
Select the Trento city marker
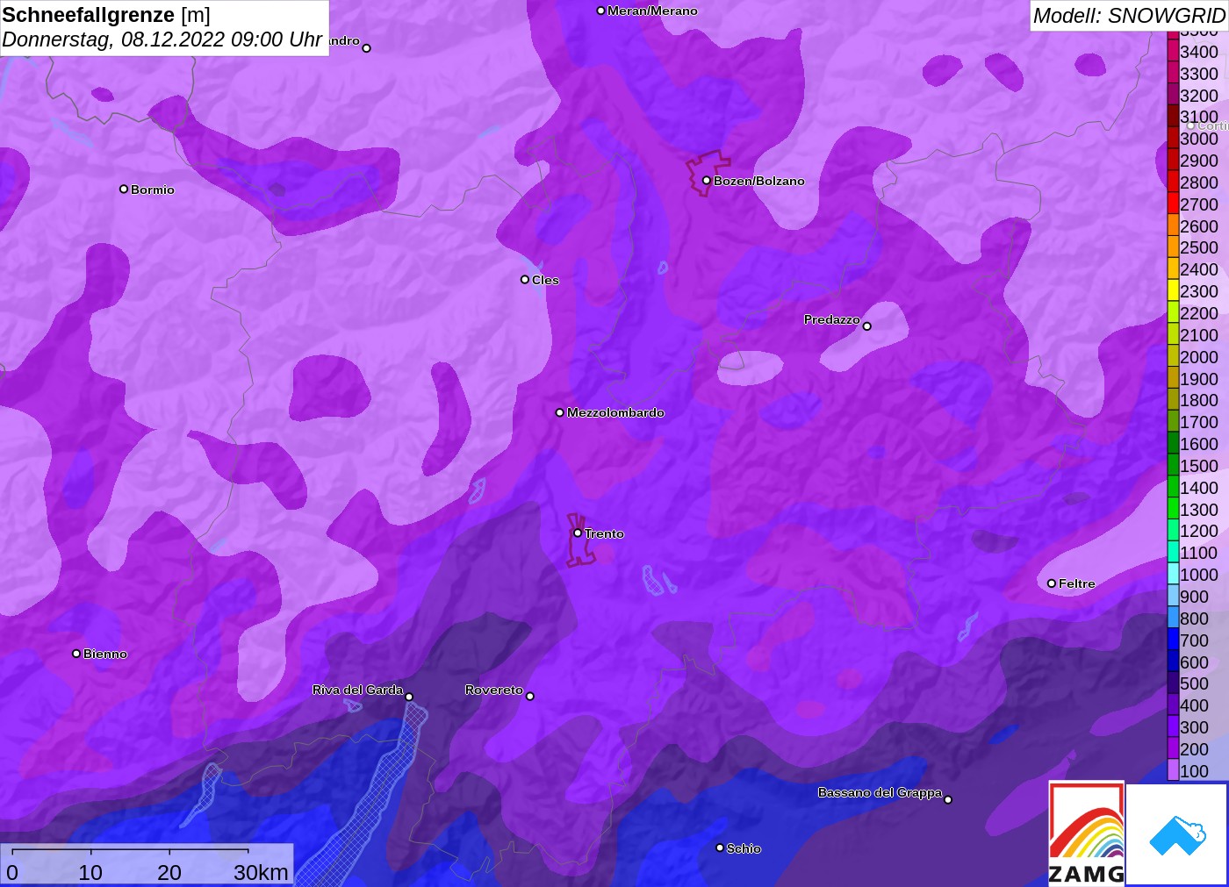tap(578, 533)
